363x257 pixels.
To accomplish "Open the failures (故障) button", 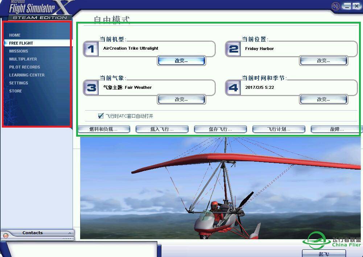I will [337, 129].
